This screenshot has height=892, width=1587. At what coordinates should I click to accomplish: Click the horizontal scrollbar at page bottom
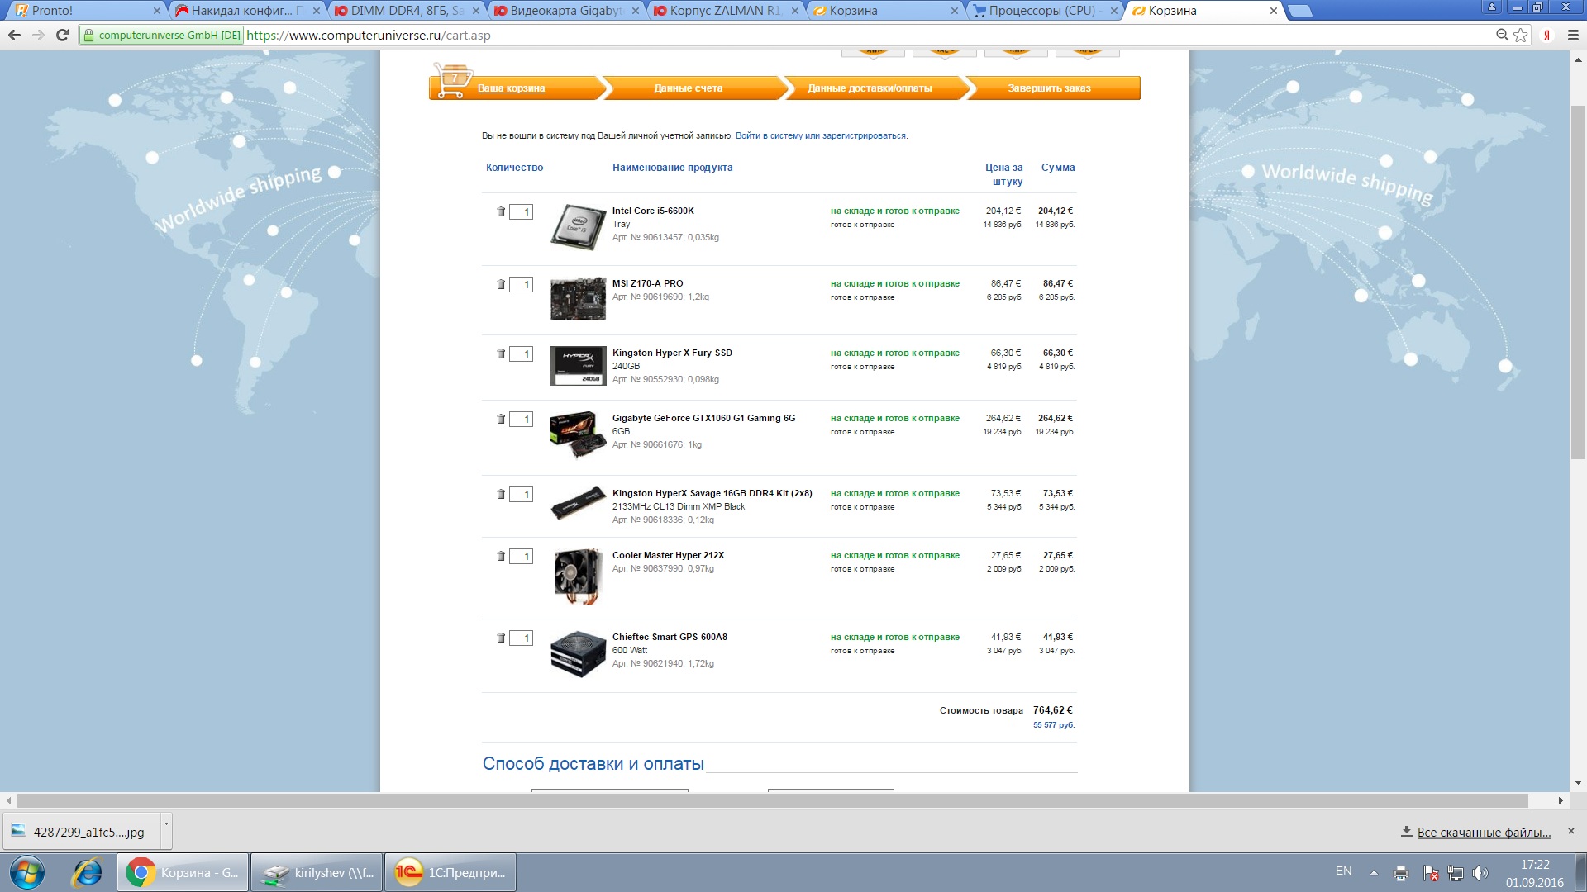click(772, 800)
